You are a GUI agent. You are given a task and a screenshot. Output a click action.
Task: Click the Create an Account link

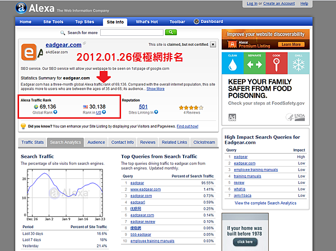279,3
